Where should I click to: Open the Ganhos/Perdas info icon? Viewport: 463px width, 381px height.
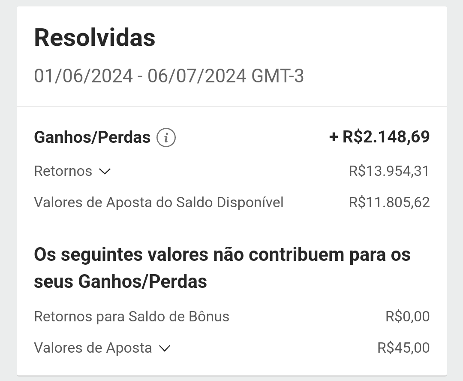pos(166,137)
